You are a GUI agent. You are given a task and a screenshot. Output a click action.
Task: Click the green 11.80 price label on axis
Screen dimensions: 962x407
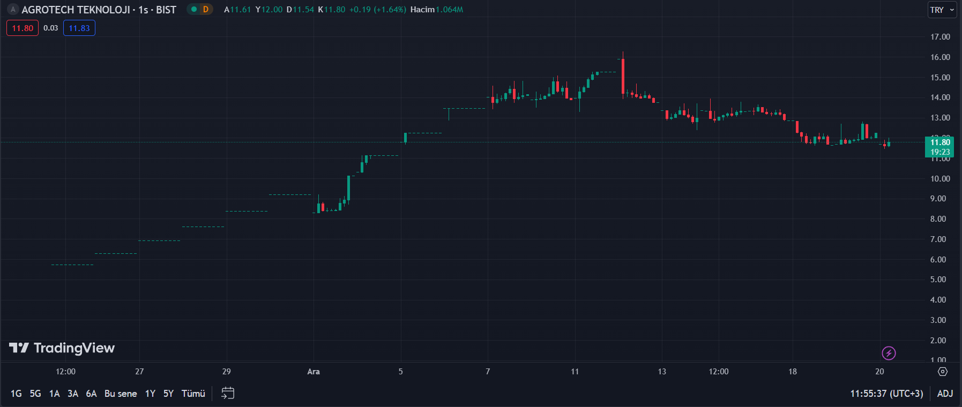[x=939, y=147]
